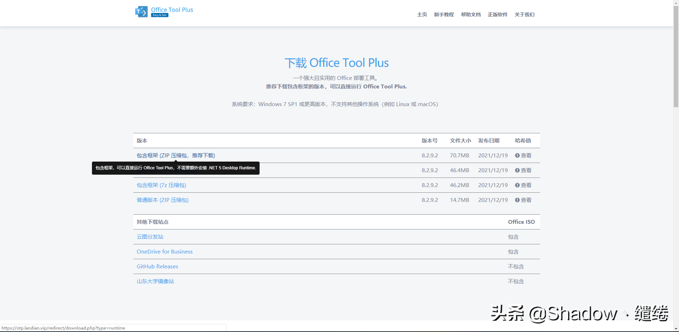Open OneDrive for Business download site
The height and width of the screenshot is (332, 679).
(164, 252)
